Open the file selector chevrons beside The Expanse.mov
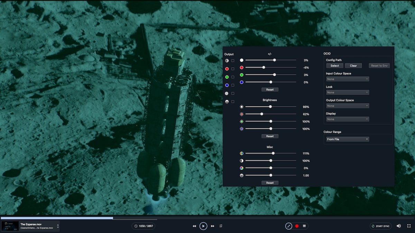 point(58,226)
